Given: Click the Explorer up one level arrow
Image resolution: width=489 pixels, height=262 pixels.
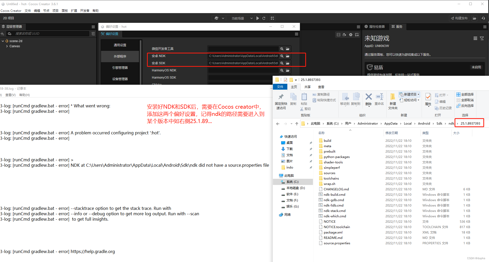Looking at the screenshot, I should 297,124.
